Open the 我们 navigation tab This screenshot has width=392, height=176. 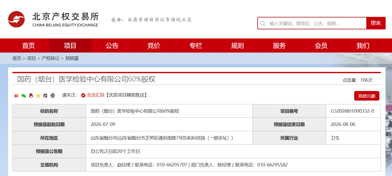coord(363,46)
